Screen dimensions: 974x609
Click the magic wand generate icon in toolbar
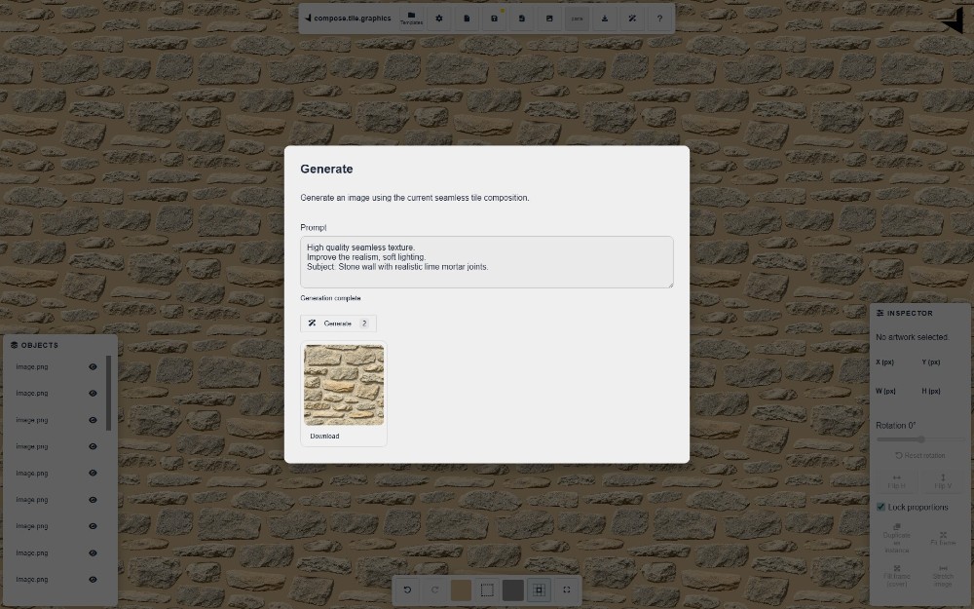tap(632, 19)
